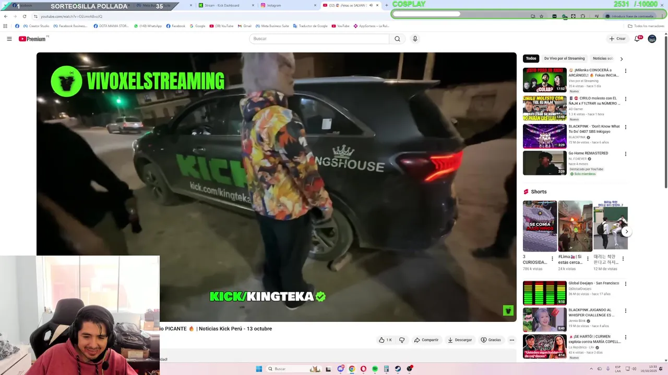
Task: Open the BLACKPINK Don't Know What To Do thumbnail
Action: 544,136
